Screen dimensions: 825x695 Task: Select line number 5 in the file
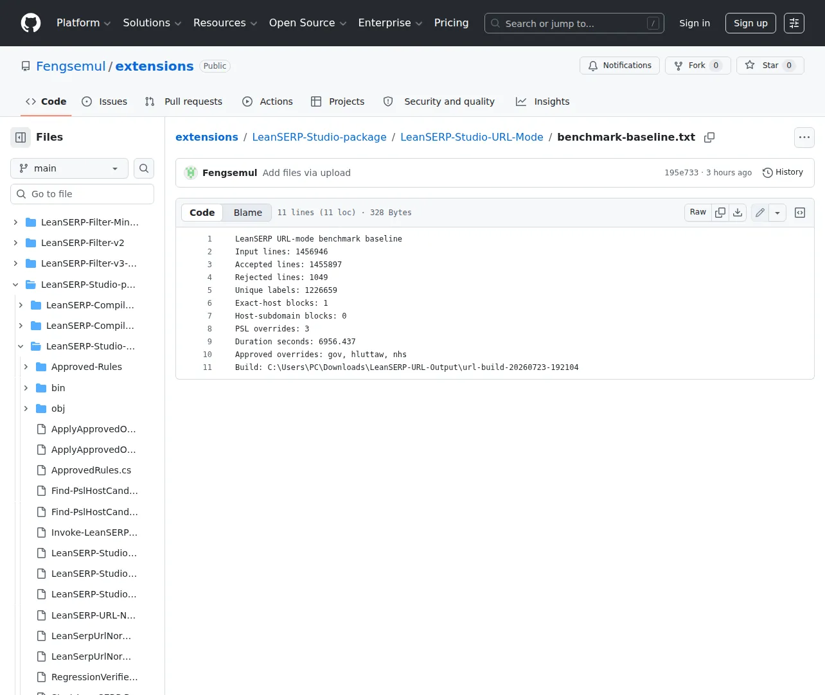(x=209, y=290)
